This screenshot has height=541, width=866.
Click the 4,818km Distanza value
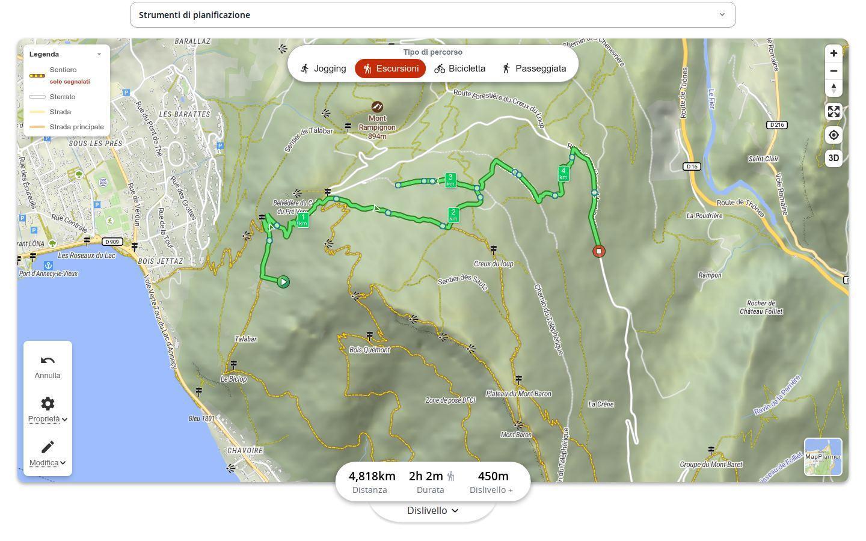[372, 476]
